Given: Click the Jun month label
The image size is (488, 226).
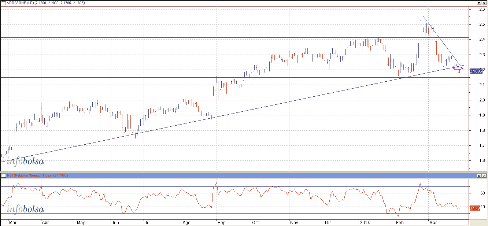Looking at the screenshot, I should coord(115,222).
